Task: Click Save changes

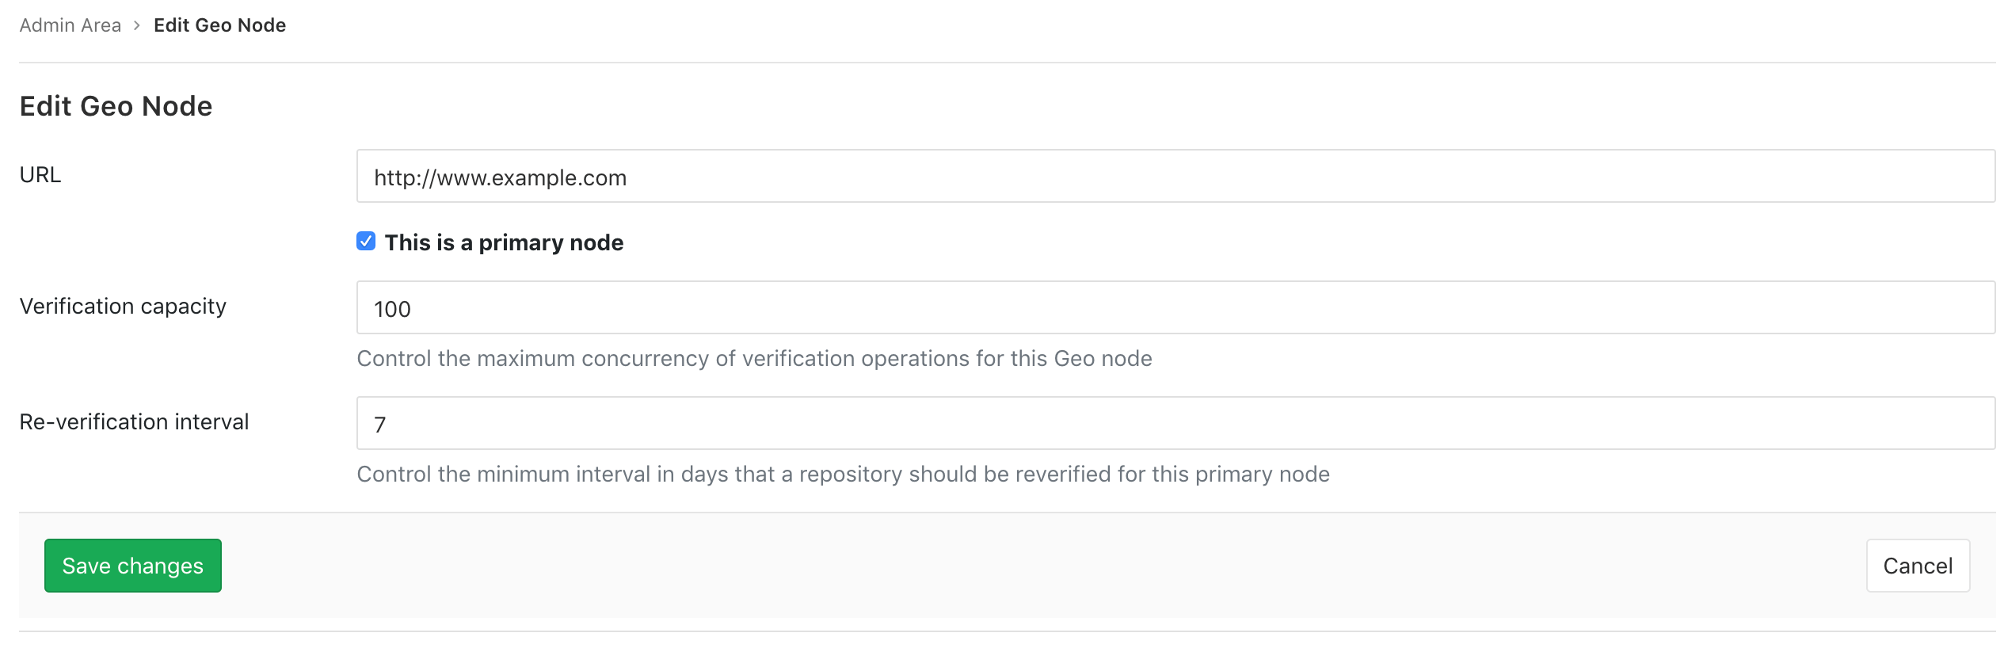Action: point(131,565)
